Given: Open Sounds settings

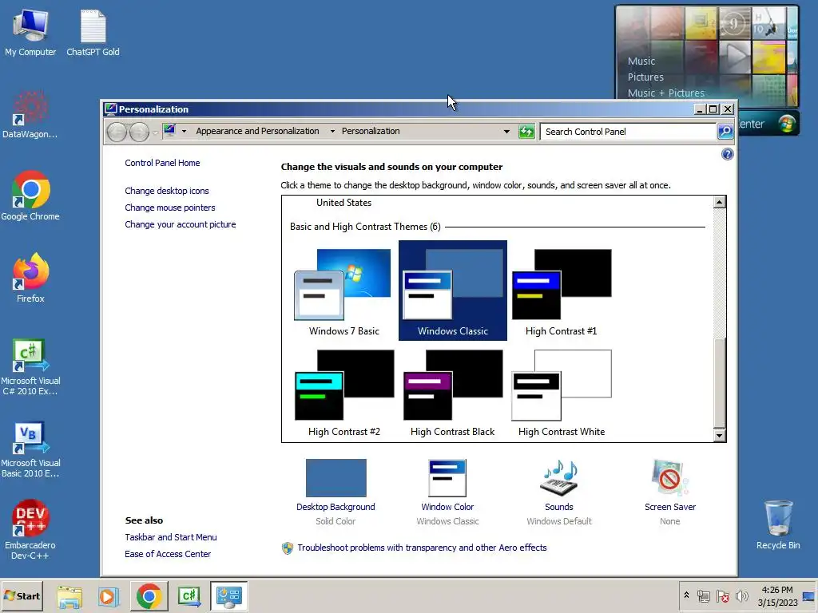Looking at the screenshot, I should [558, 492].
